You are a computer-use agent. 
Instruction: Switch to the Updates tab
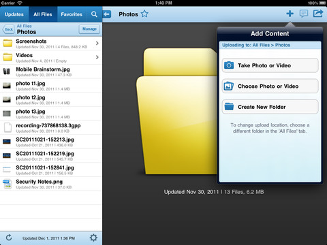[14, 14]
